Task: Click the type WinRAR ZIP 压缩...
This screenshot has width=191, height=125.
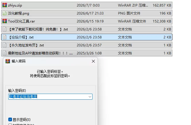Action: (133, 5)
